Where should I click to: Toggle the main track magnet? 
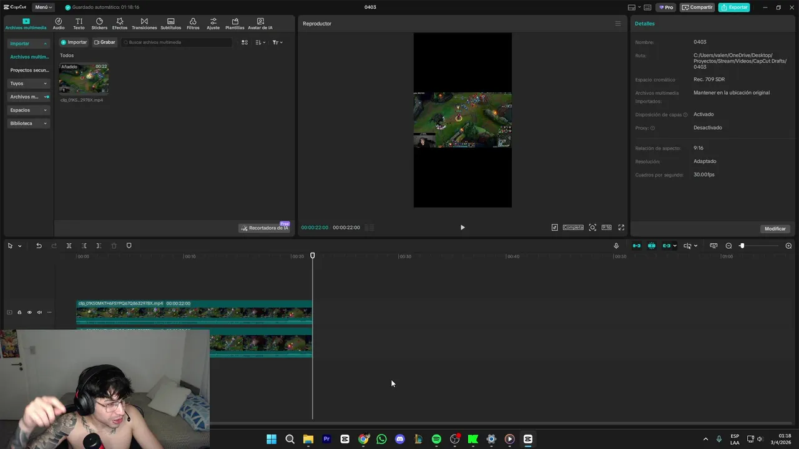637,246
